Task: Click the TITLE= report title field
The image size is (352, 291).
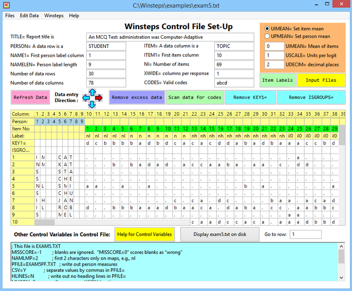Action: [170, 37]
